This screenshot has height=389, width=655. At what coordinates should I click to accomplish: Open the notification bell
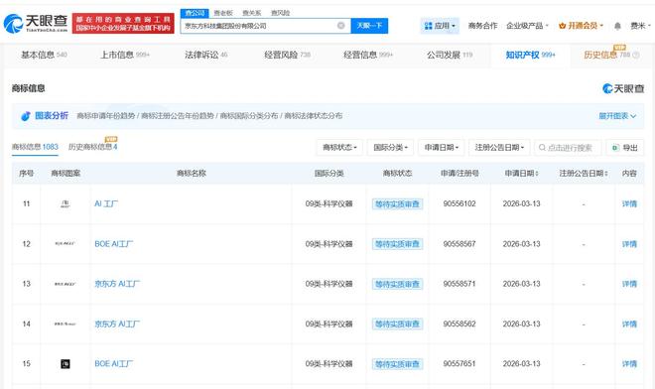click(x=617, y=26)
